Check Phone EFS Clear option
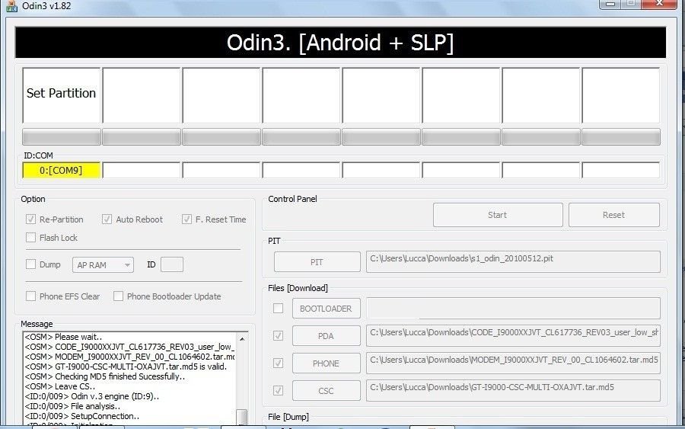Viewport: 685px width, 429px height. [30, 296]
